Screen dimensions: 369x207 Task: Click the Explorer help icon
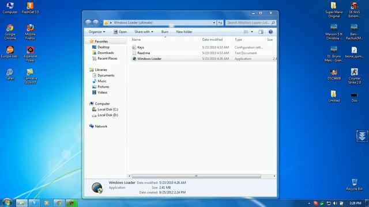click(x=270, y=32)
